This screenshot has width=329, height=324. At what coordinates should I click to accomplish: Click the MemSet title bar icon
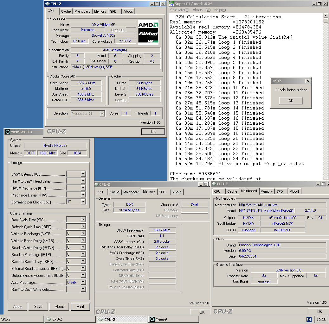tap(8, 132)
